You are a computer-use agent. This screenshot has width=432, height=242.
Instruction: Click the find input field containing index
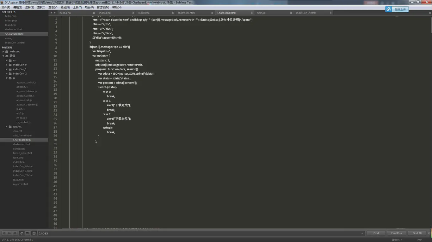(x=199, y=233)
